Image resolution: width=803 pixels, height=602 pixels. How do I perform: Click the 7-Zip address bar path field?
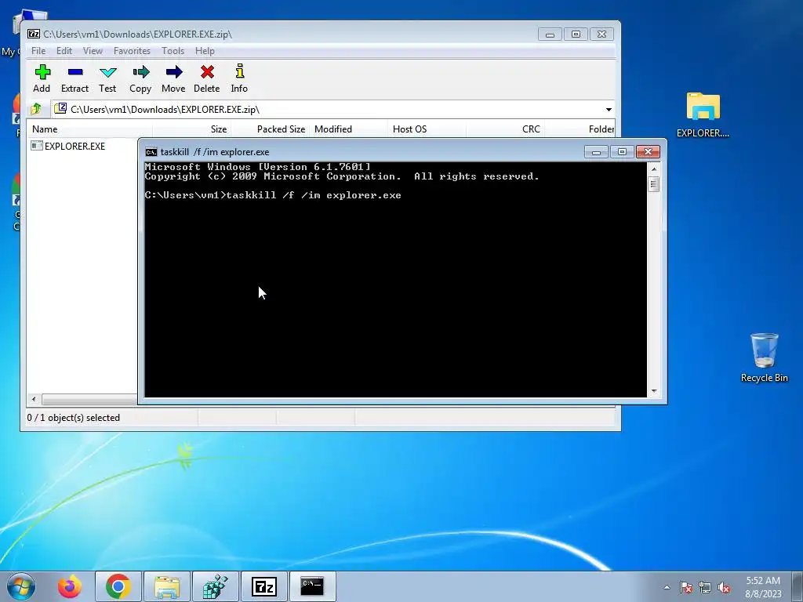click(x=328, y=110)
